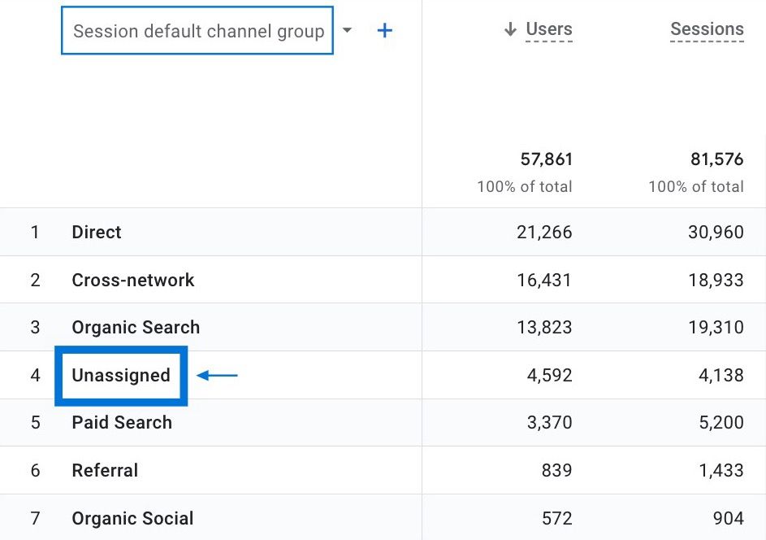Image resolution: width=766 pixels, height=540 pixels.
Task: Open the dimension dropdown caret arrow
Action: 348,31
